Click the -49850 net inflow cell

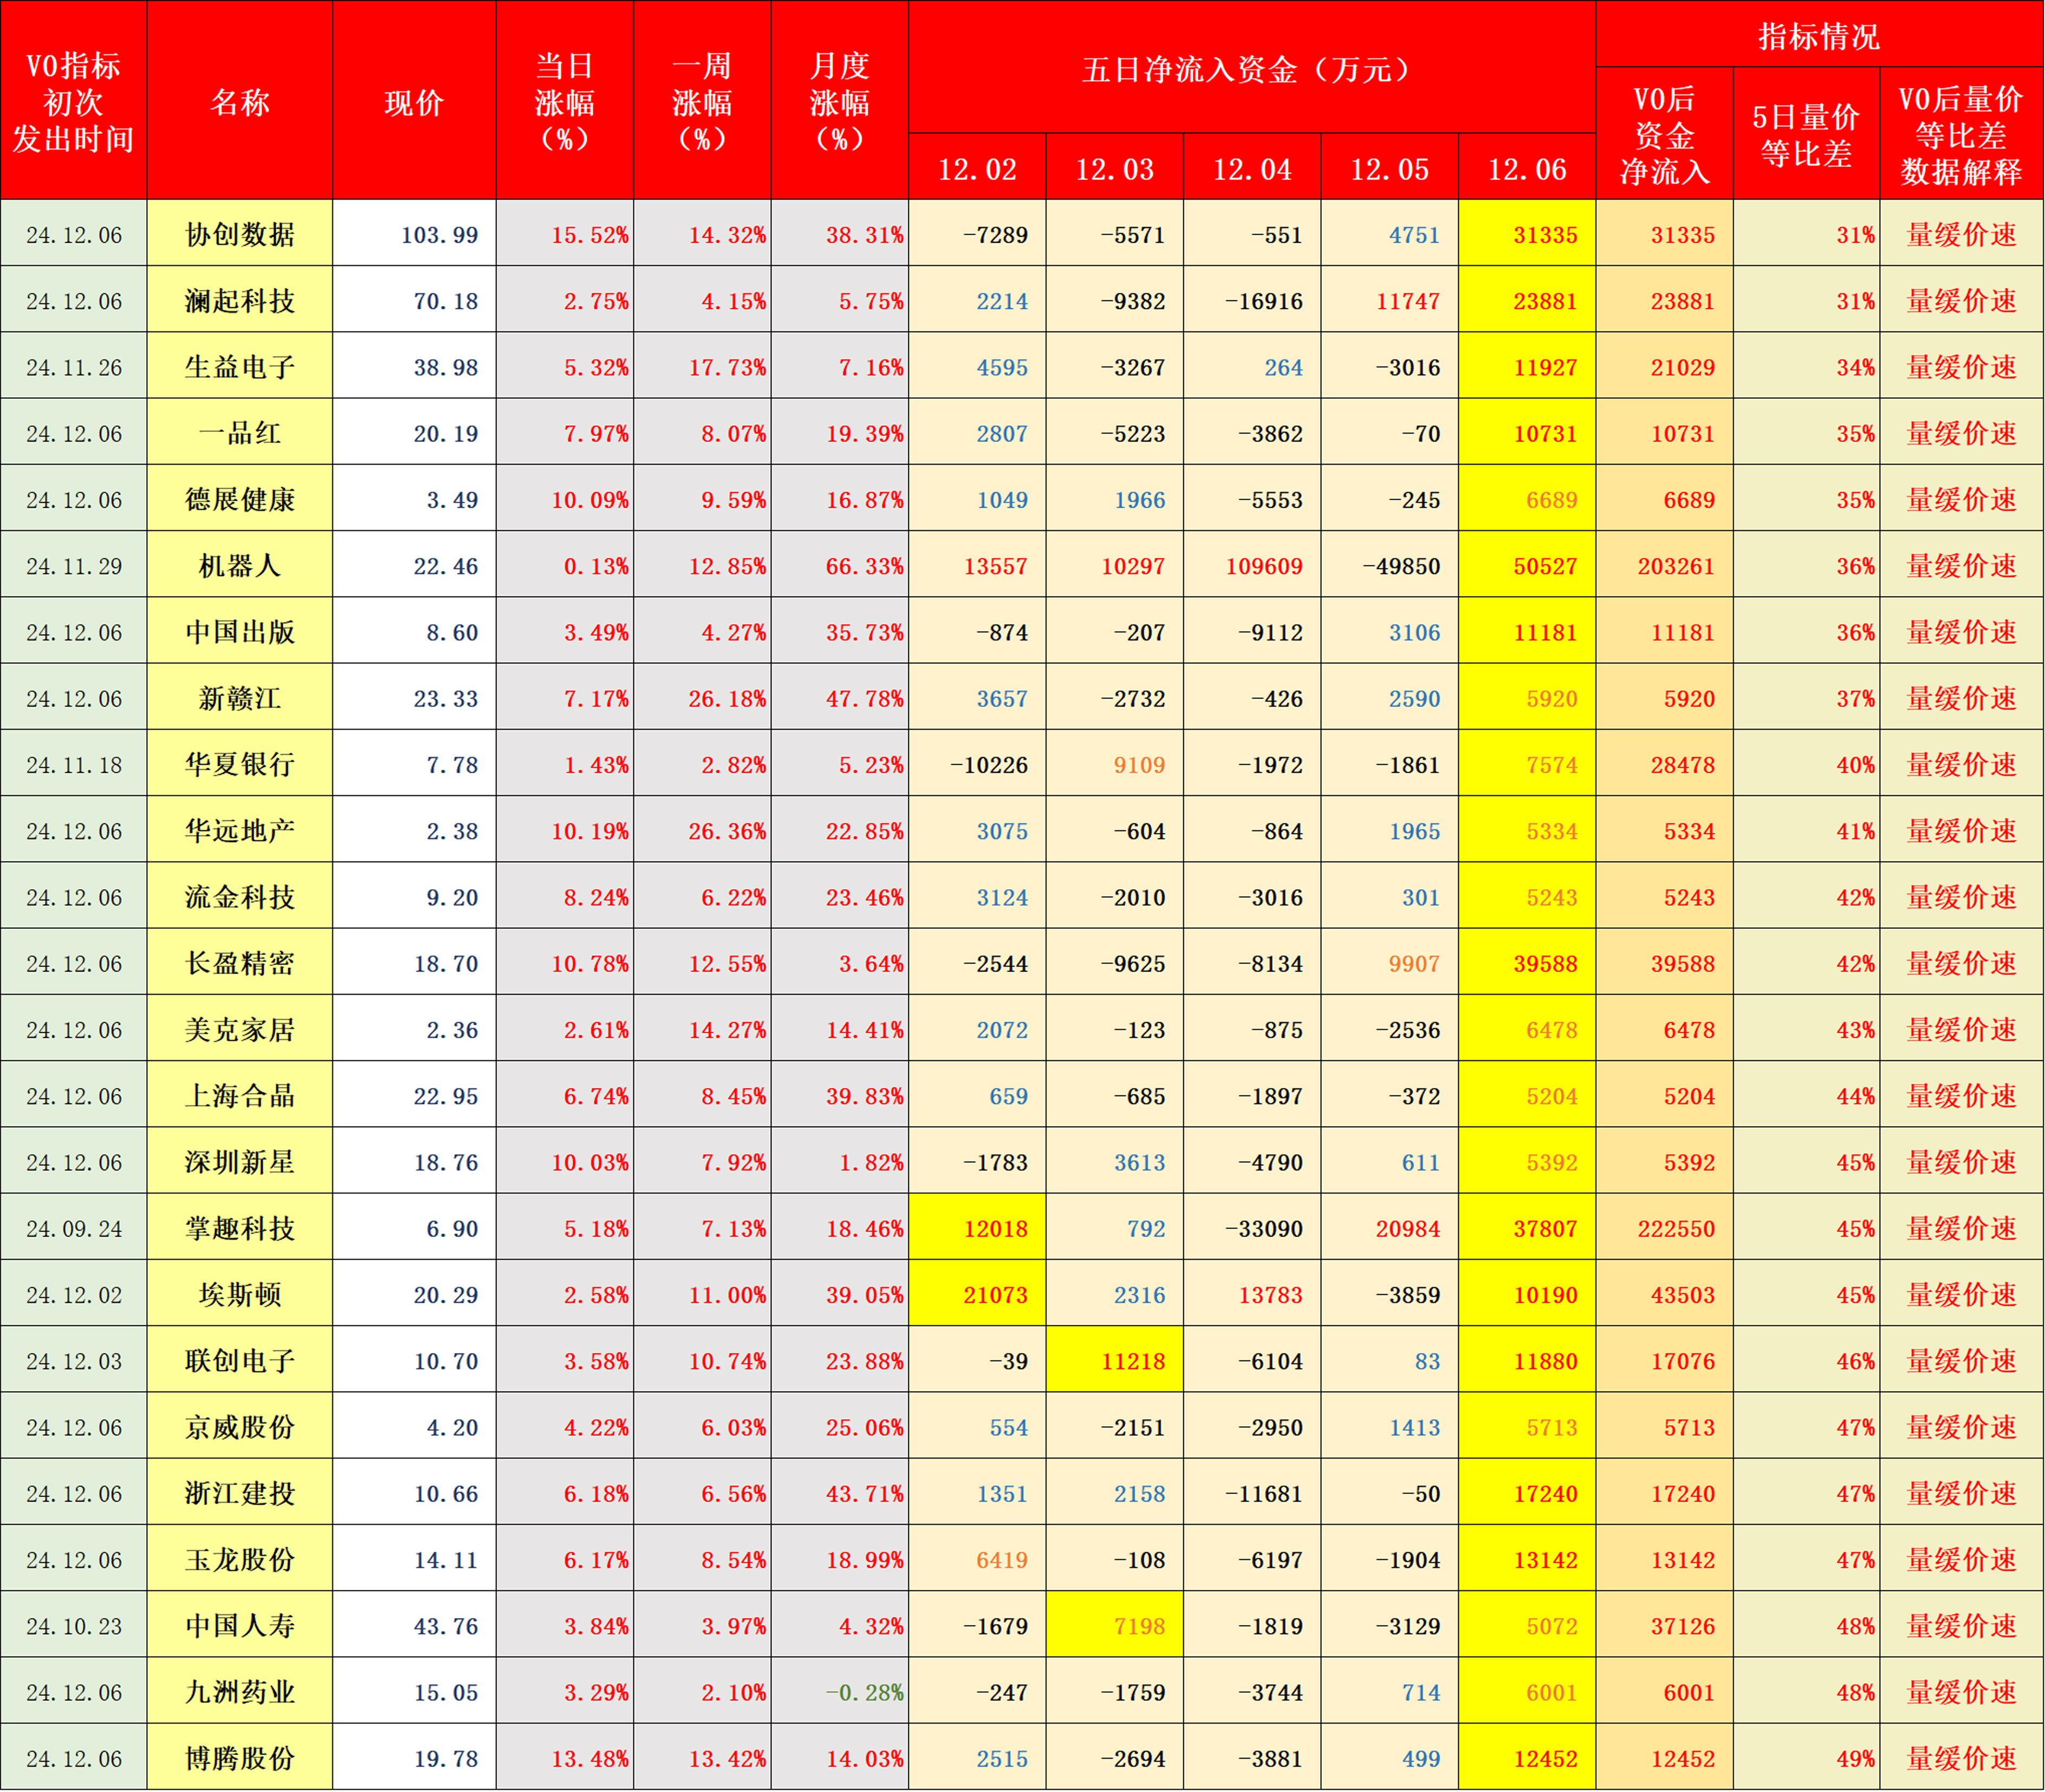click(1390, 565)
